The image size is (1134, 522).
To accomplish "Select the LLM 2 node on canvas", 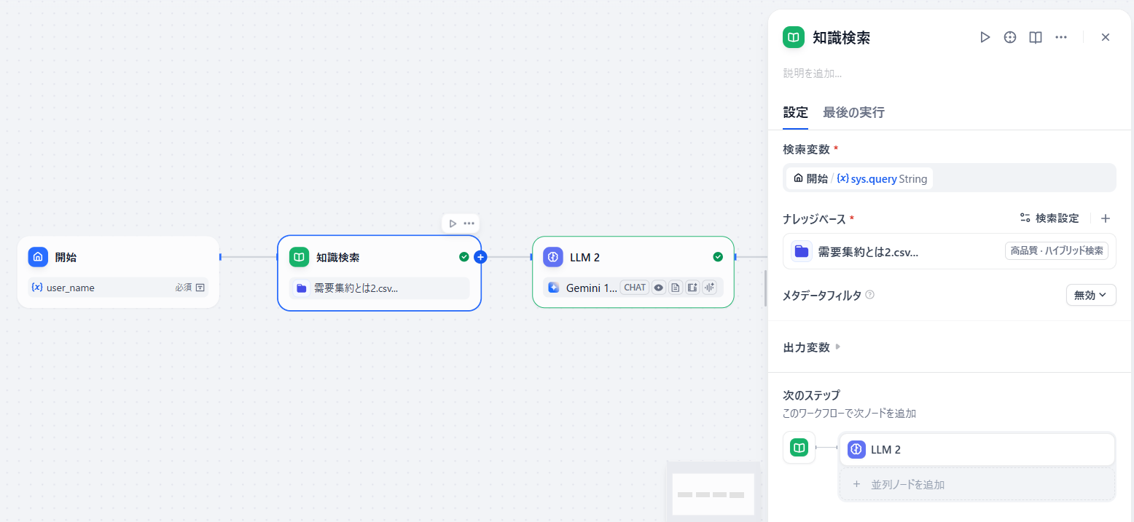I will pyautogui.click(x=633, y=272).
